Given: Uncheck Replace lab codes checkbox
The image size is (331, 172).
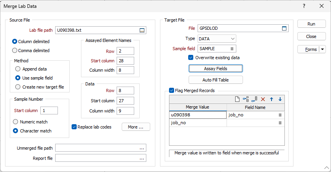Looking at the screenshot, I should pos(74,127).
